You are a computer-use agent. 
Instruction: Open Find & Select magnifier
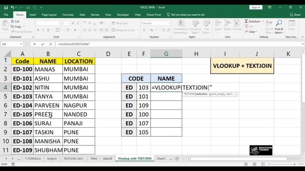coord(279,27)
